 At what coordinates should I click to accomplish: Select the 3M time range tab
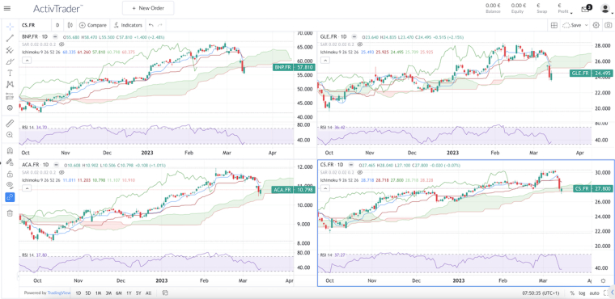pyautogui.click(x=108, y=293)
